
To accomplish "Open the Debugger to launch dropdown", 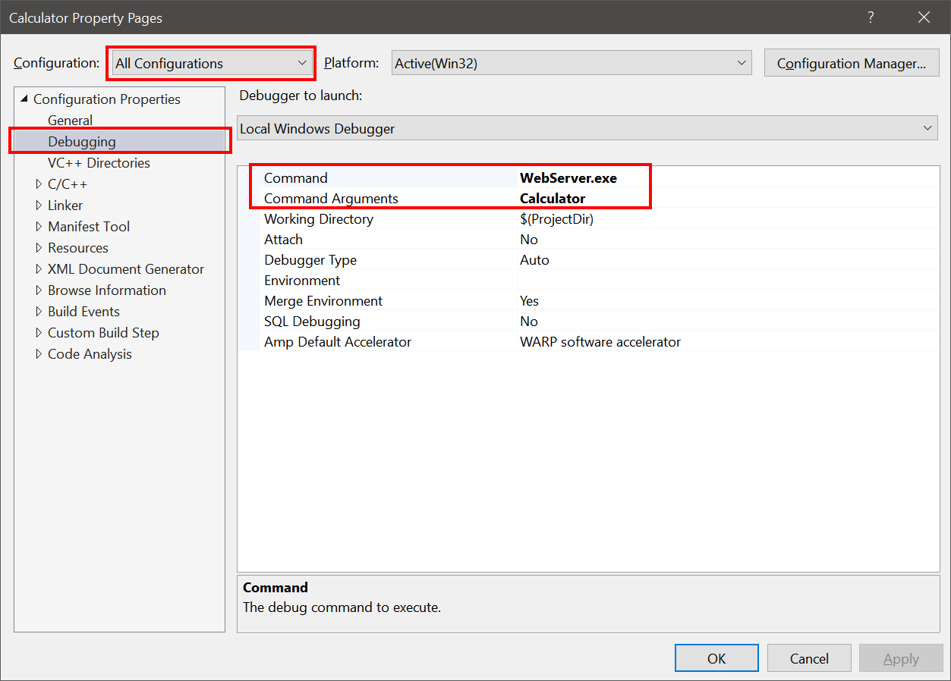I will (x=587, y=129).
